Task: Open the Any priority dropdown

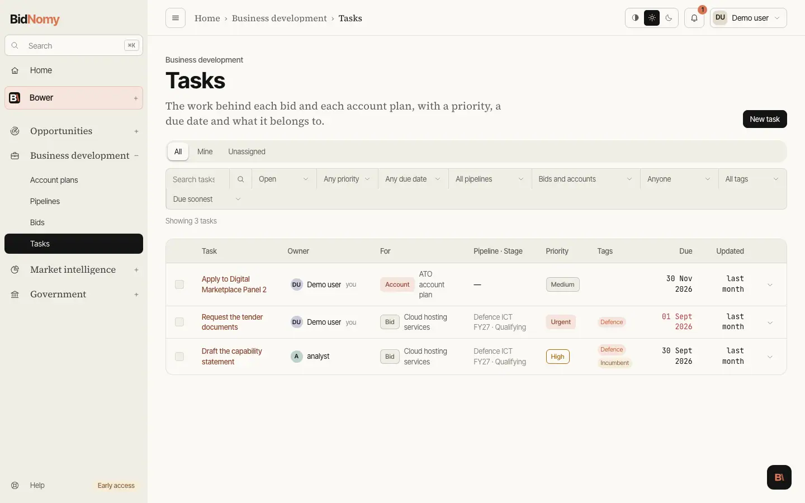Action: pyautogui.click(x=347, y=179)
